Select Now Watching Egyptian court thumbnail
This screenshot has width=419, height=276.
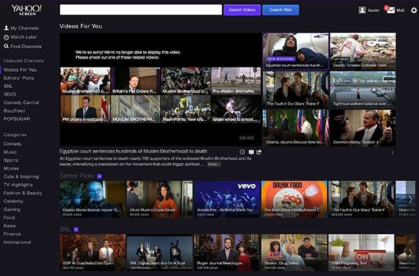tap(295, 51)
